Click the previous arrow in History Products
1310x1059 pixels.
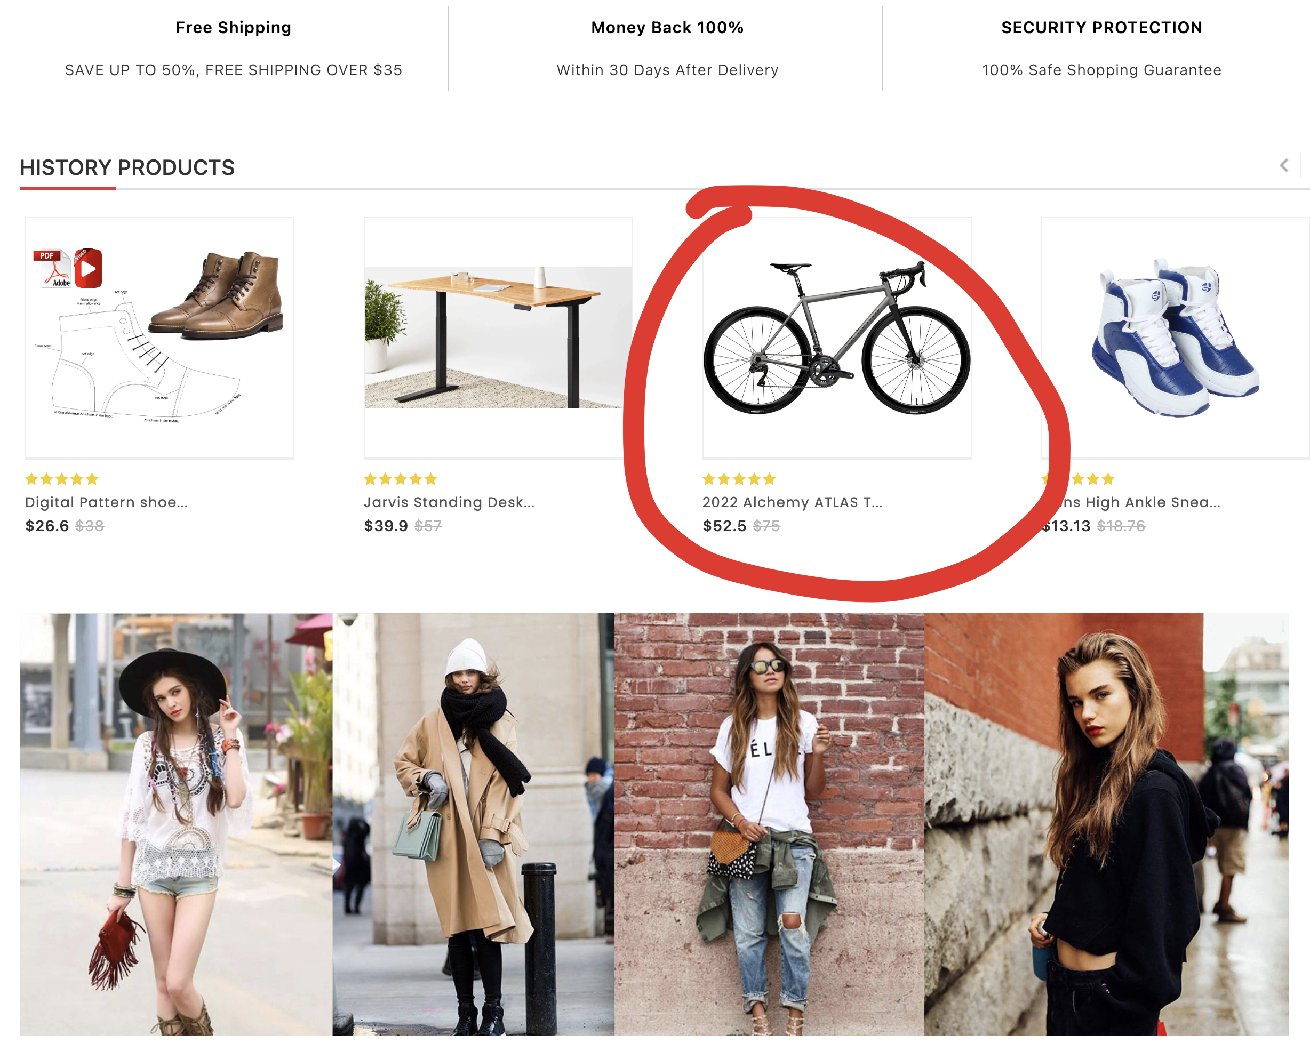coord(1283,165)
